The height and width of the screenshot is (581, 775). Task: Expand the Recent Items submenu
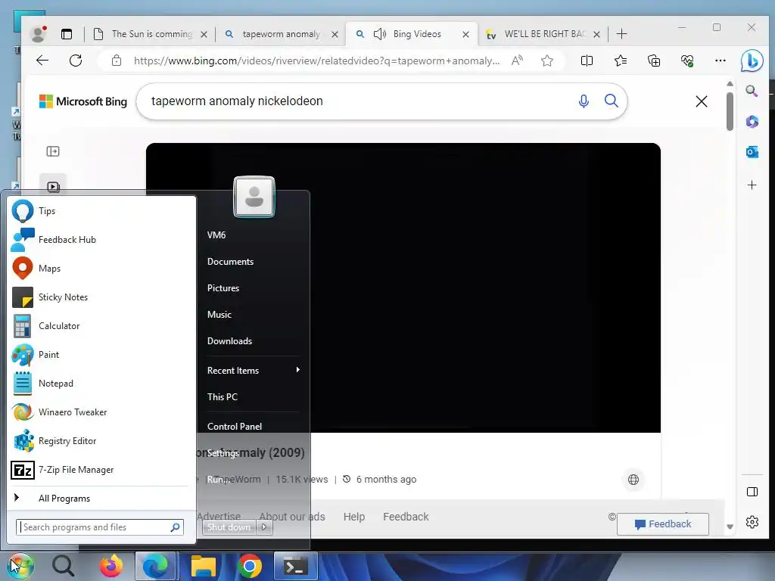tap(252, 370)
